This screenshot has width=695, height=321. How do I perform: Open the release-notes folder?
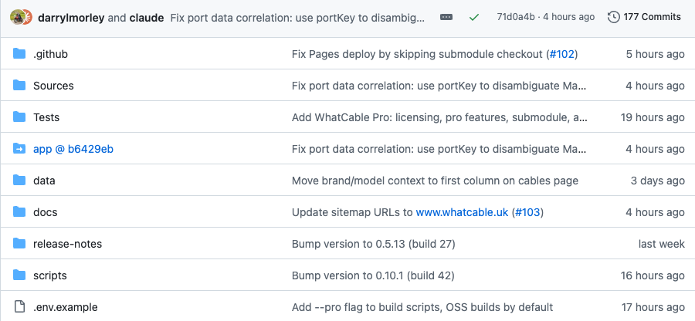pyautogui.click(x=67, y=244)
